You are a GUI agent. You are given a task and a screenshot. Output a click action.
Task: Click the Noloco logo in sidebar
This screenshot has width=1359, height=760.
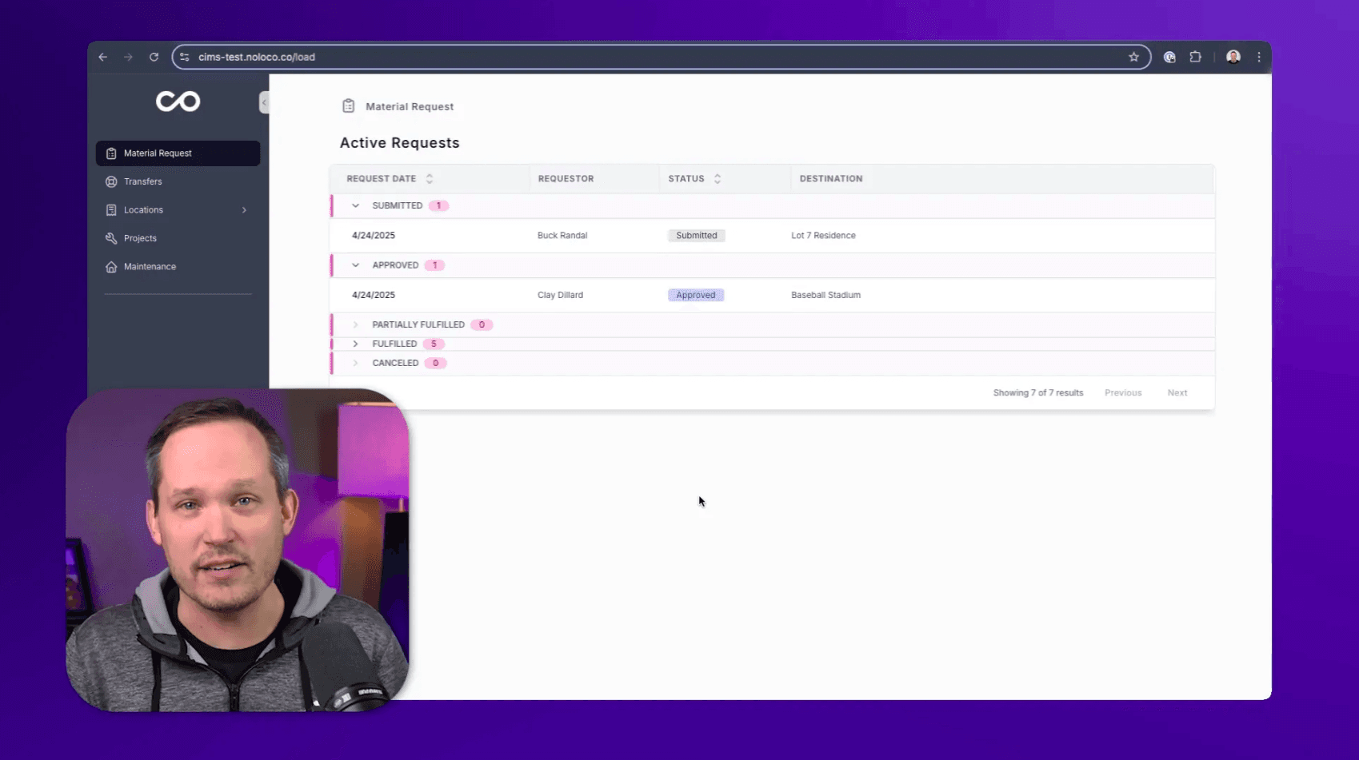pyautogui.click(x=178, y=101)
